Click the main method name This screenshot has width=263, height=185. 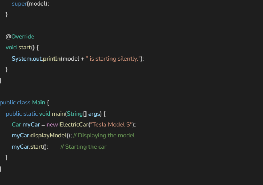pos(58,114)
